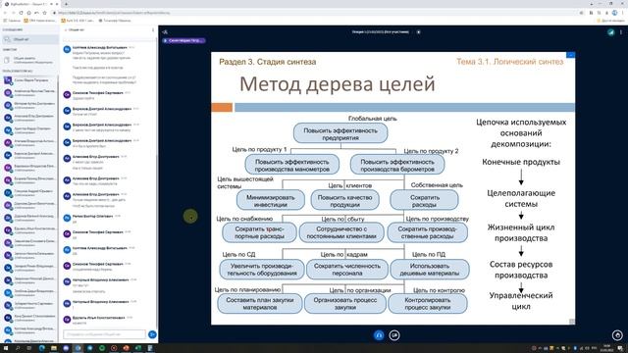
Task: Open the second bookmark with the orange icon
Action: coord(40,21)
